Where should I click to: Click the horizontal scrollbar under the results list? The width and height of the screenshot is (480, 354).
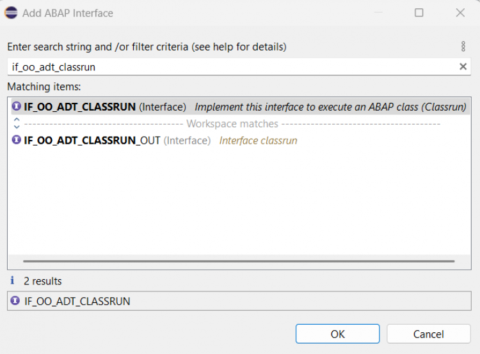pos(238,261)
